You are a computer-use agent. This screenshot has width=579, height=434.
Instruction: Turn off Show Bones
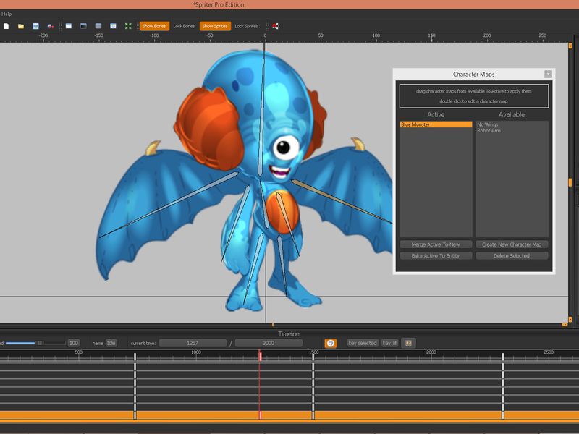click(x=154, y=26)
